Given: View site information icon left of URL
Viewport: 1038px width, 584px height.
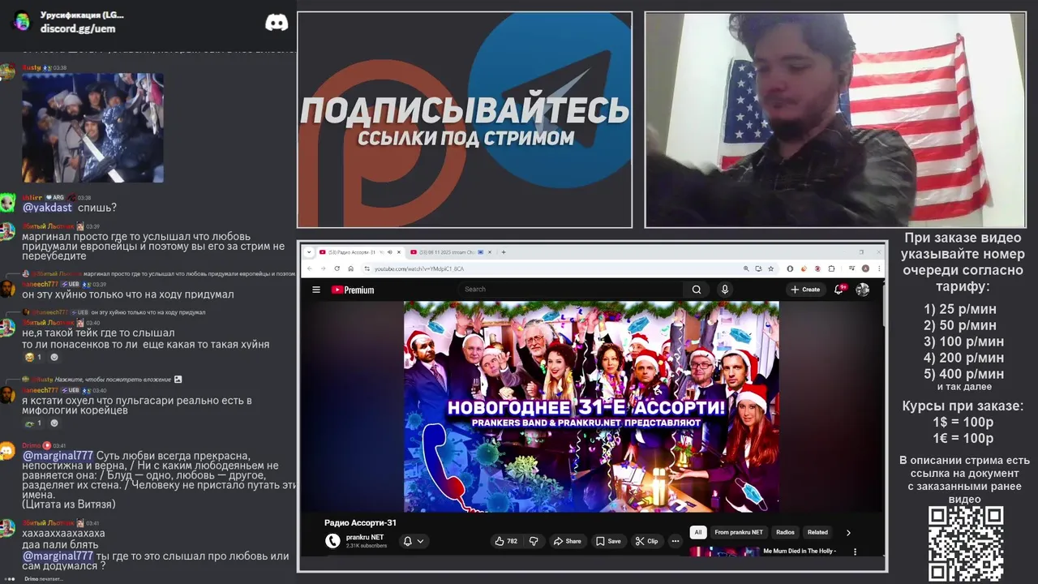Looking at the screenshot, I should [x=367, y=268].
